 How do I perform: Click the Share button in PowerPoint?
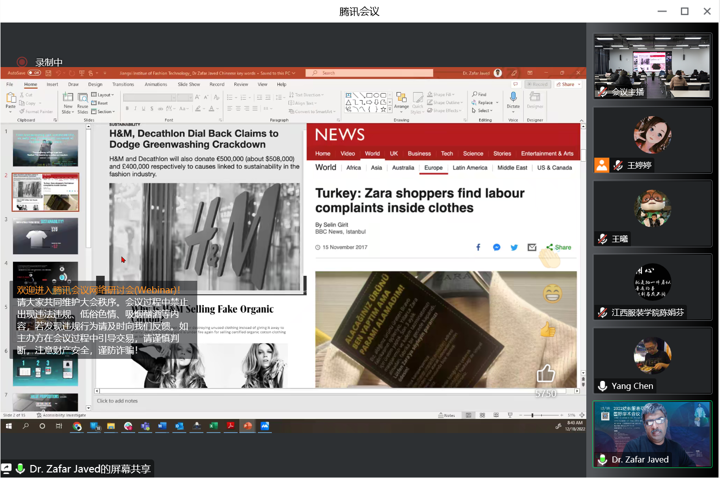[x=568, y=85]
